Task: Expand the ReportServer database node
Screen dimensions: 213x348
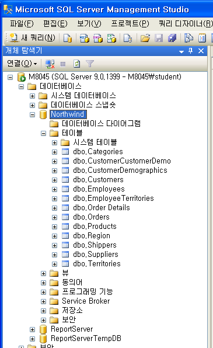Action: click(33, 329)
